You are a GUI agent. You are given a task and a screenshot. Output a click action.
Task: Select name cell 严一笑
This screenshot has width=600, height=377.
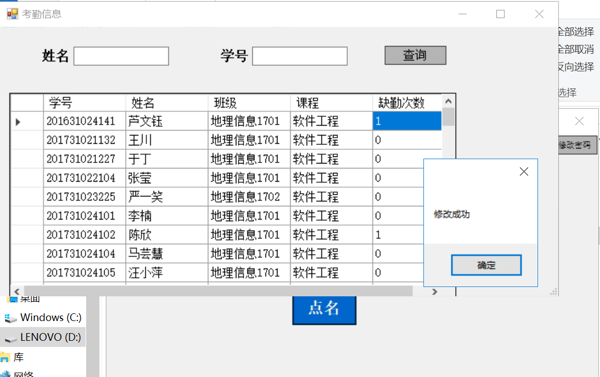pos(167,196)
